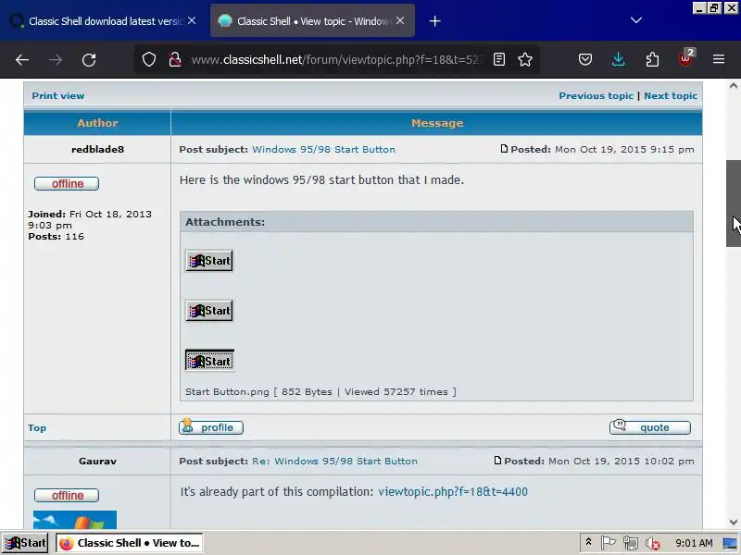
Task: Click Gaurav's offline status badge
Action: click(67, 496)
